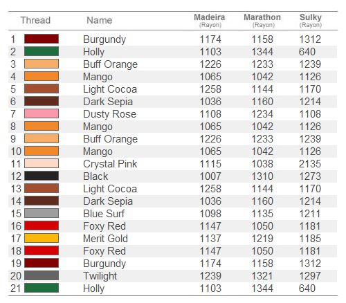The width and height of the screenshot is (346, 303).
Task: Click the Black thread swatch
Action: click(42, 176)
